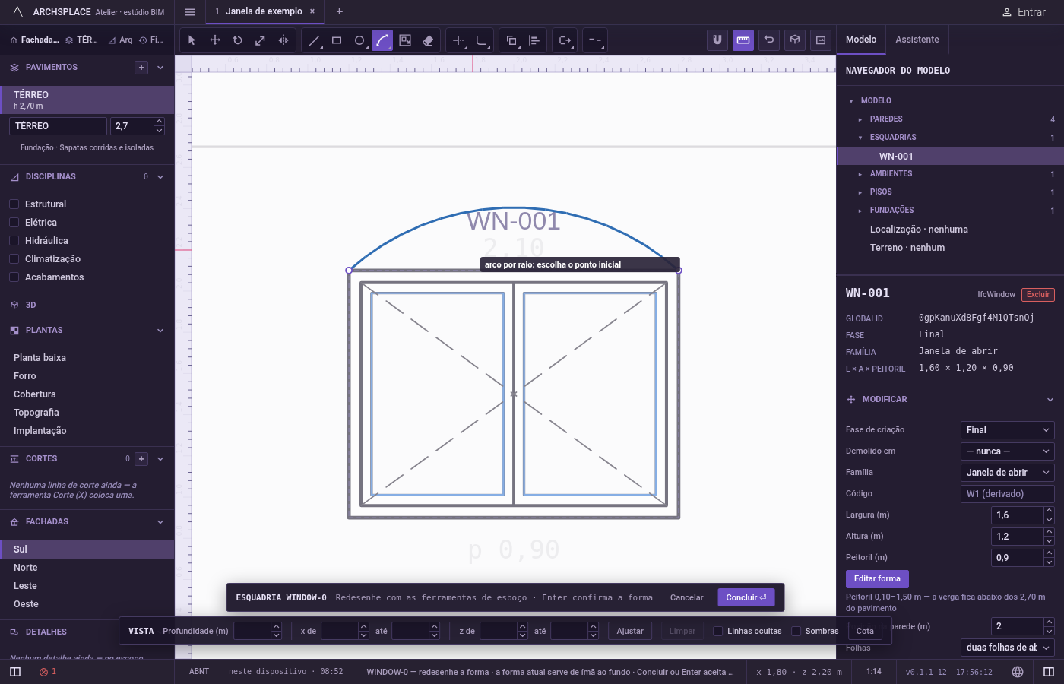Click the Largura (m) input field

coord(1018,515)
